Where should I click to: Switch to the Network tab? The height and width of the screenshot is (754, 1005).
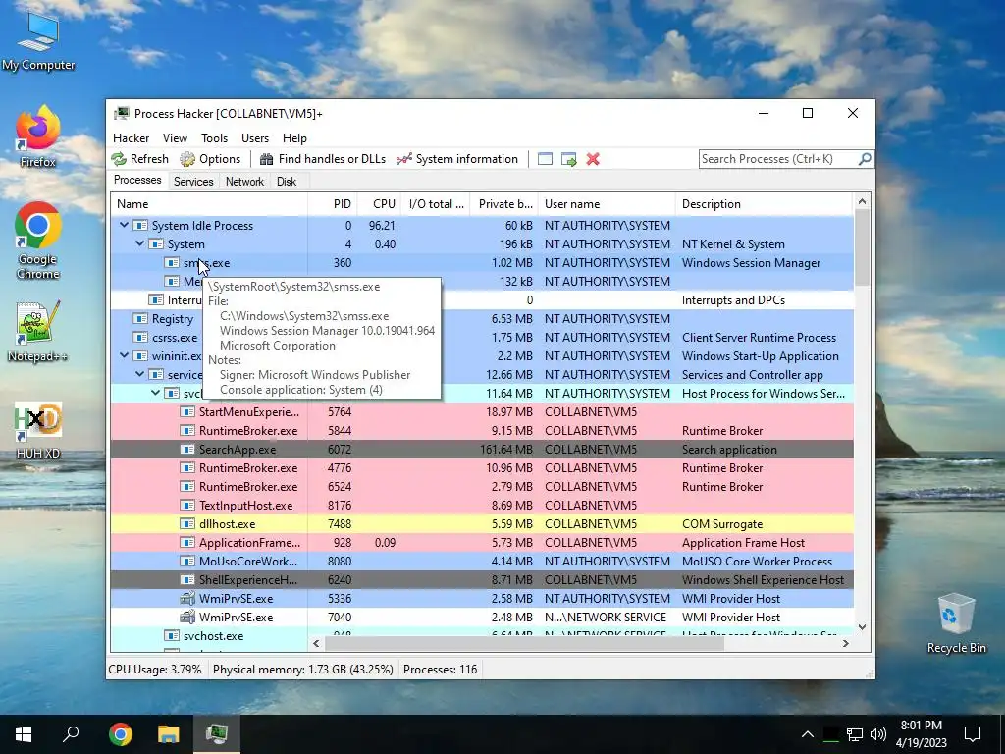[244, 182]
